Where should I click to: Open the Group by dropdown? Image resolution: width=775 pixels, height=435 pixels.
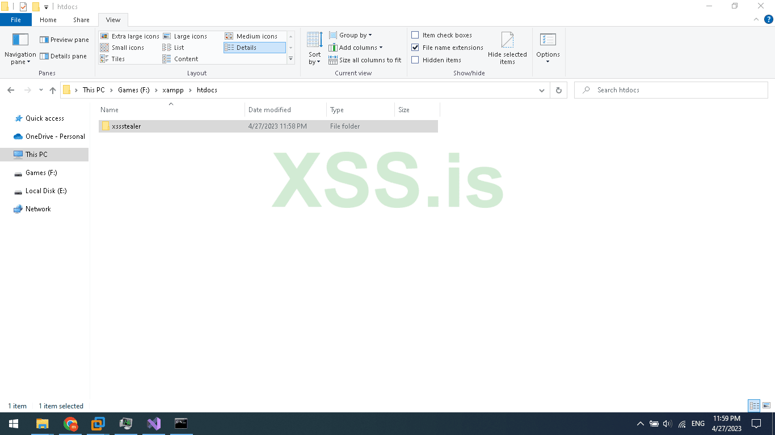(350, 35)
